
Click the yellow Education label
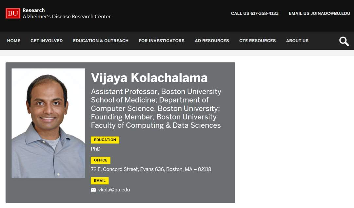coord(105,140)
